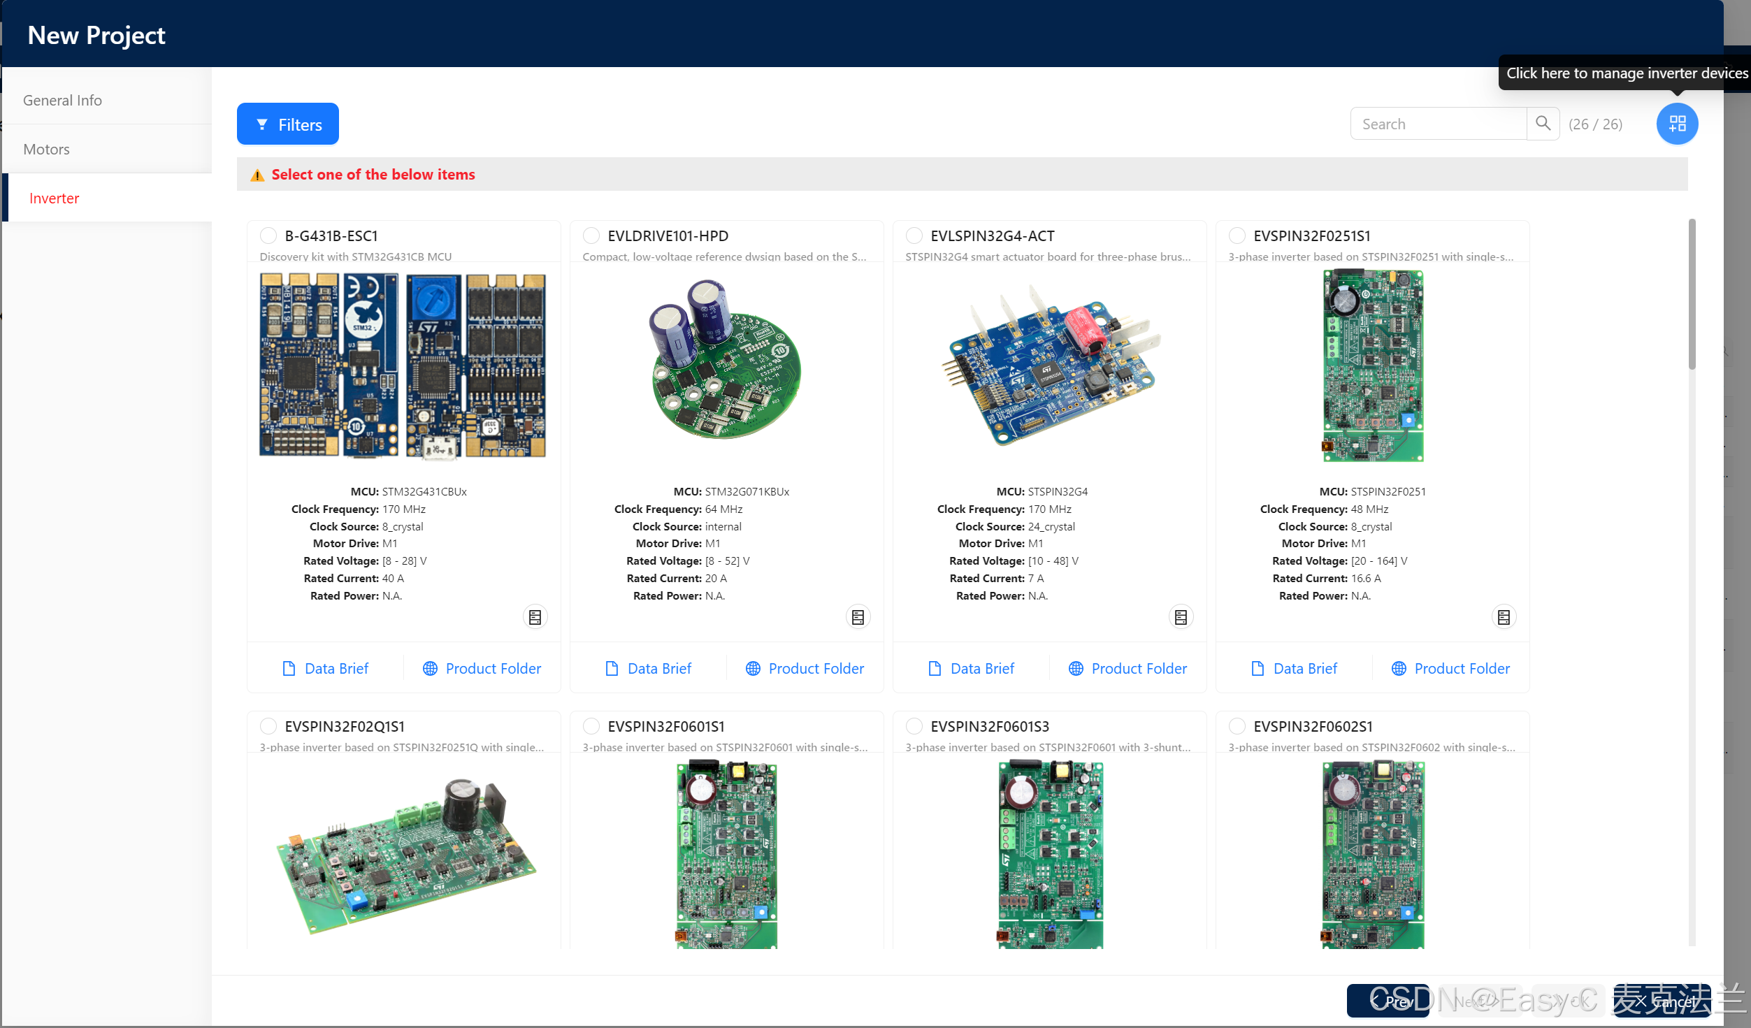This screenshot has width=1751, height=1028.
Task: Select the EVLDRIVE101-HPD radio button
Action: (591, 236)
